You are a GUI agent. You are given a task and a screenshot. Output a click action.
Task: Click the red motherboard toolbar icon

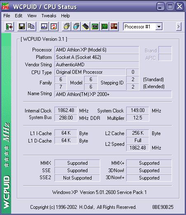(x=114, y=26)
